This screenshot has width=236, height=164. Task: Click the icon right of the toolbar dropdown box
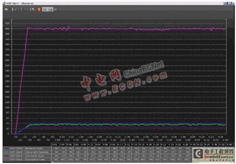tap(56, 9)
